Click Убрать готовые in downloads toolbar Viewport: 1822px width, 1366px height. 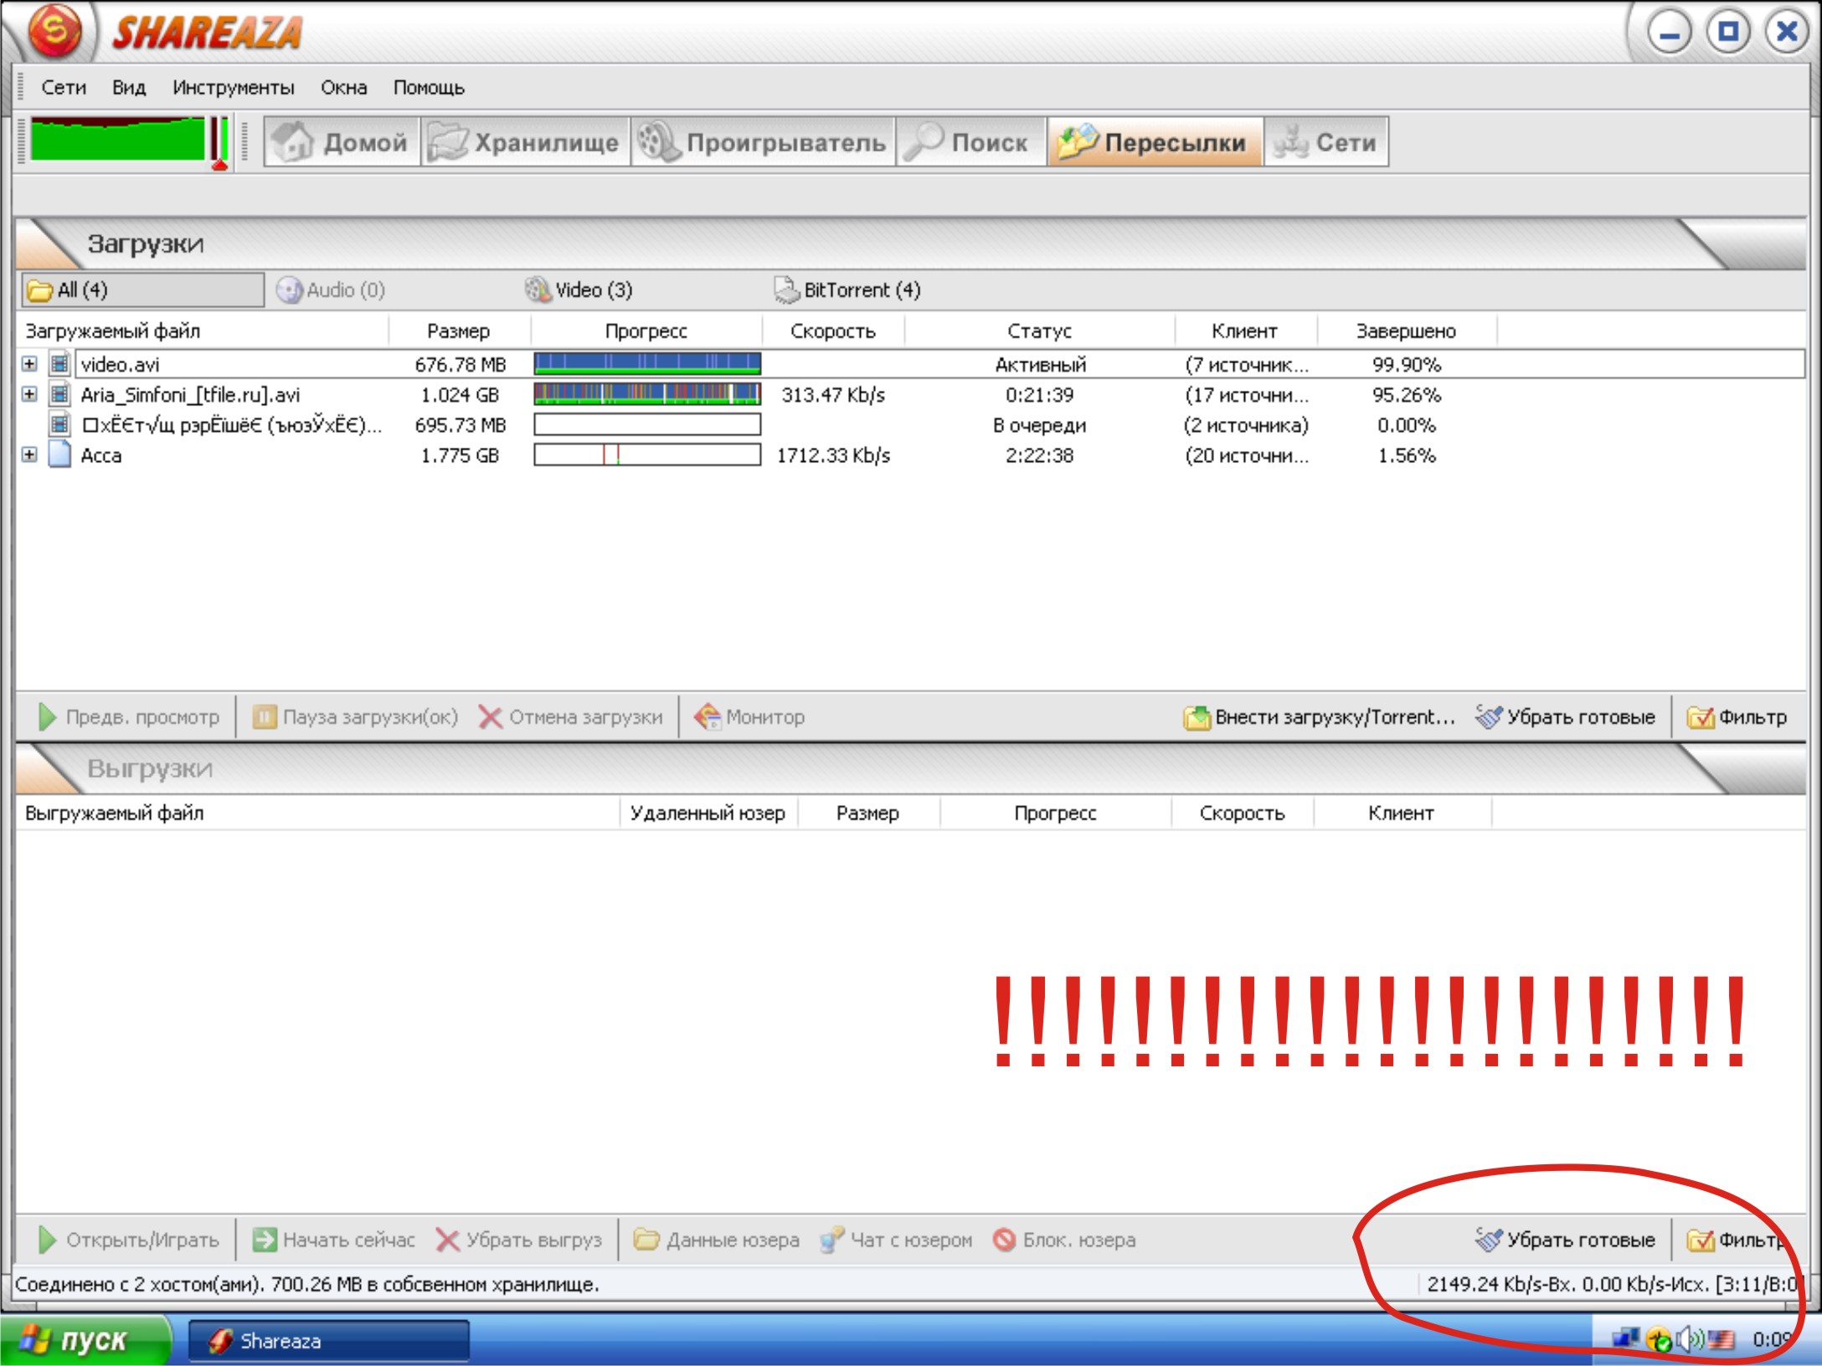tap(1566, 717)
